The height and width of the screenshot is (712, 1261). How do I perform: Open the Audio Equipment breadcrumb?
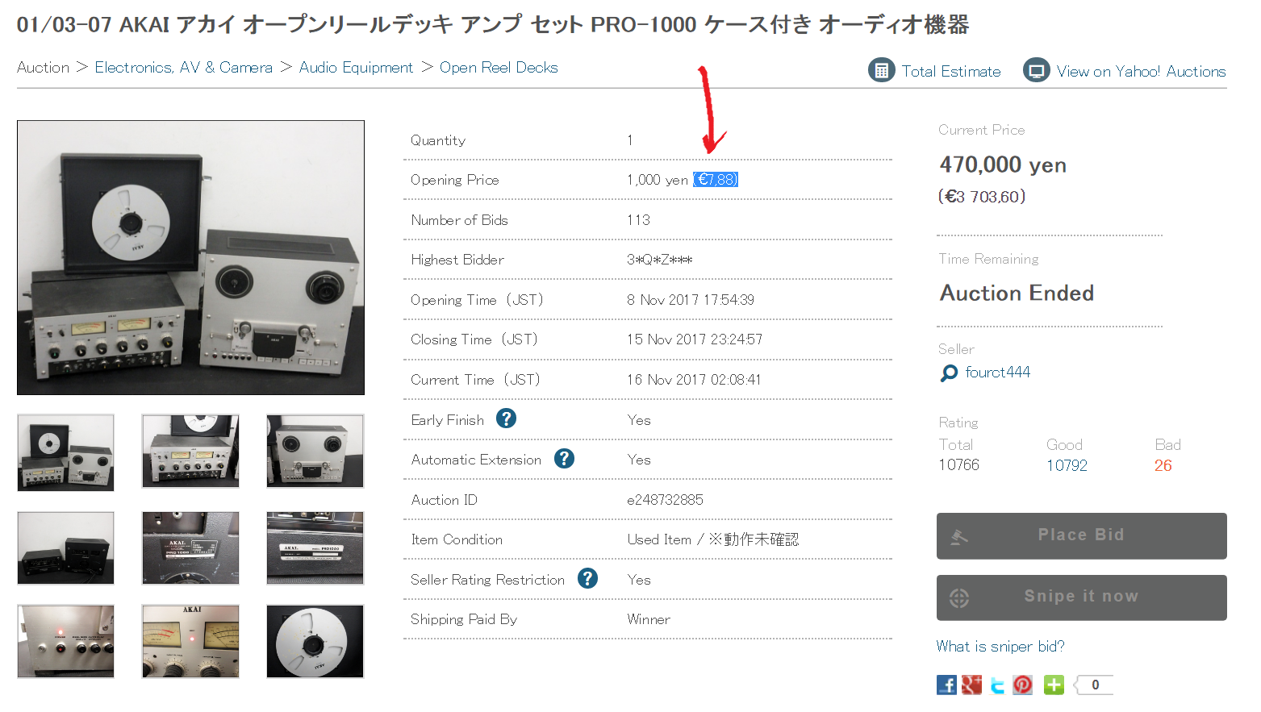356,67
